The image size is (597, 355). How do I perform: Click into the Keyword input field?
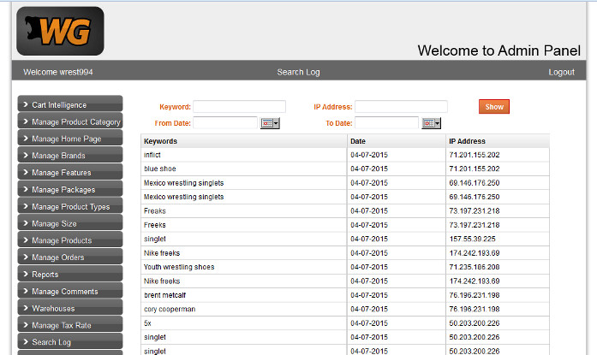239,107
